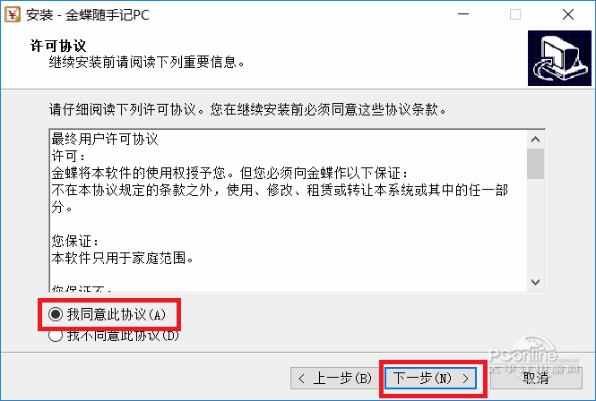Click the 本软件只用于家庭范围 line

pos(123,258)
